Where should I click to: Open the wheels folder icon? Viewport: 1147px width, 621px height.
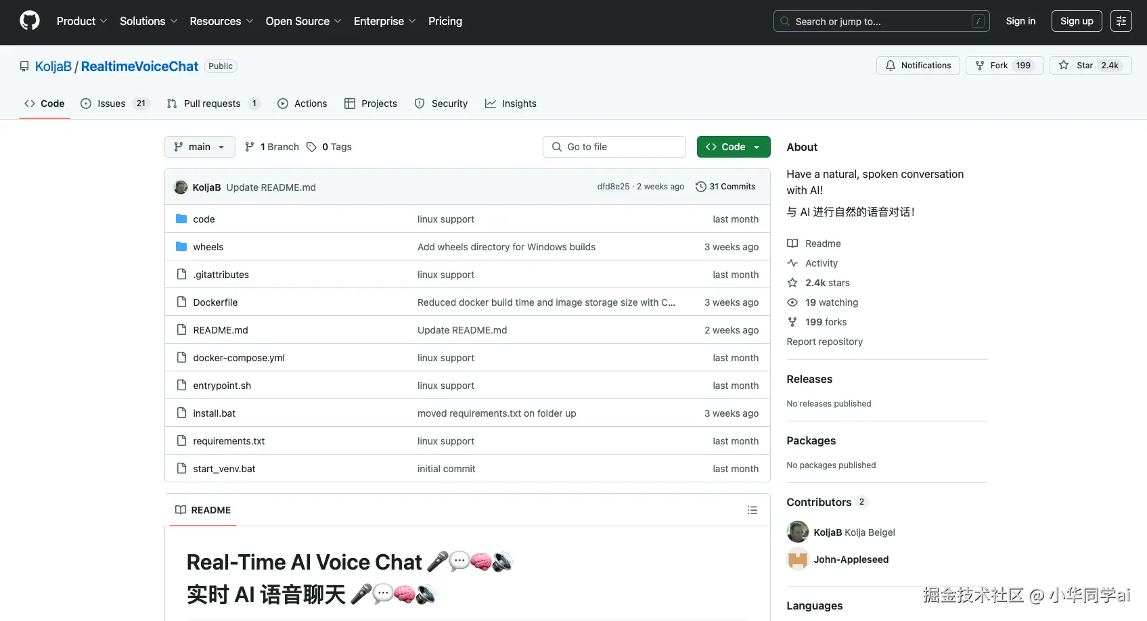click(181, 246)
